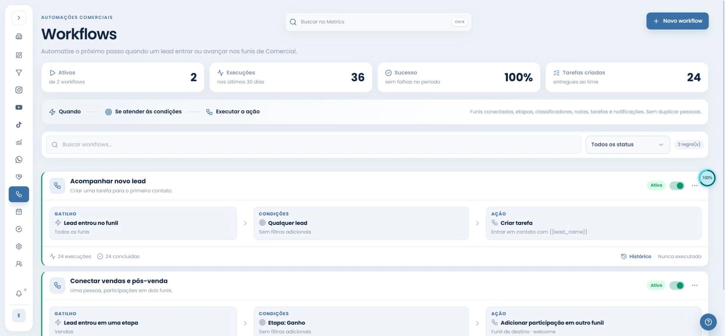Screen dimensions: 725x336
Task: Focus the Buscar workflows search field
Action: 313,144
